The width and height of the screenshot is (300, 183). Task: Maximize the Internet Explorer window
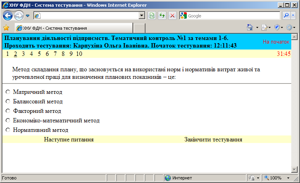point(287,5)
